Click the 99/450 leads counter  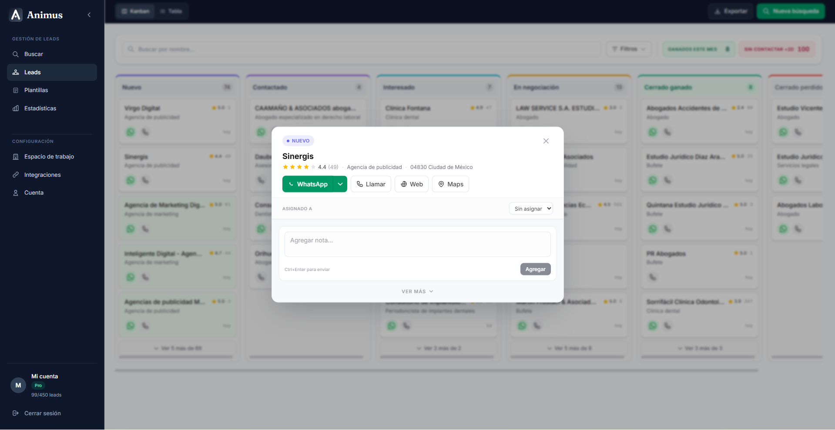(46, 395)
